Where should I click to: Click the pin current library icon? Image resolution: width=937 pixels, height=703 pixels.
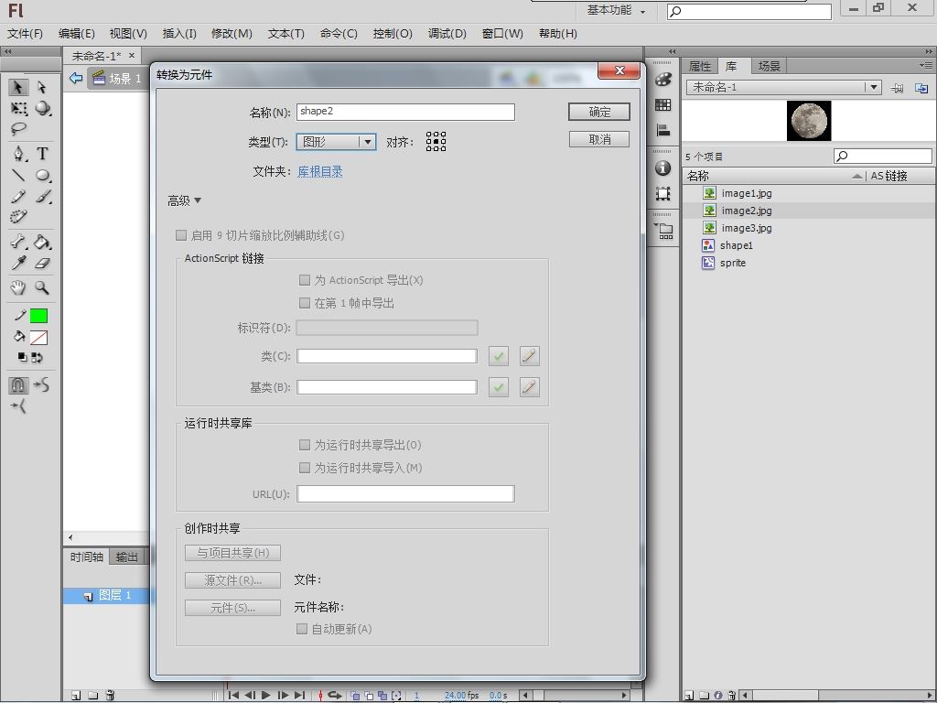[x=897, y=88]
